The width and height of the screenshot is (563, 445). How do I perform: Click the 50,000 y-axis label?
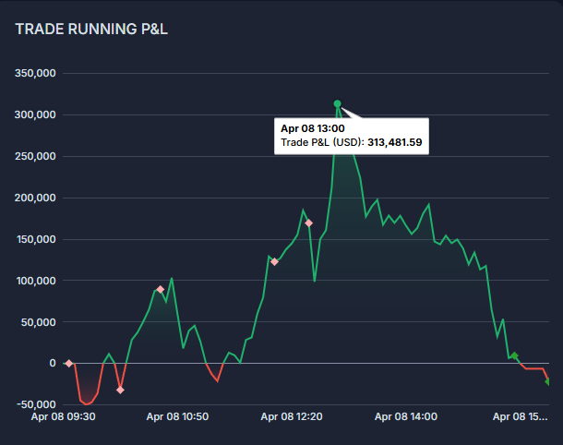coord(39,322)
